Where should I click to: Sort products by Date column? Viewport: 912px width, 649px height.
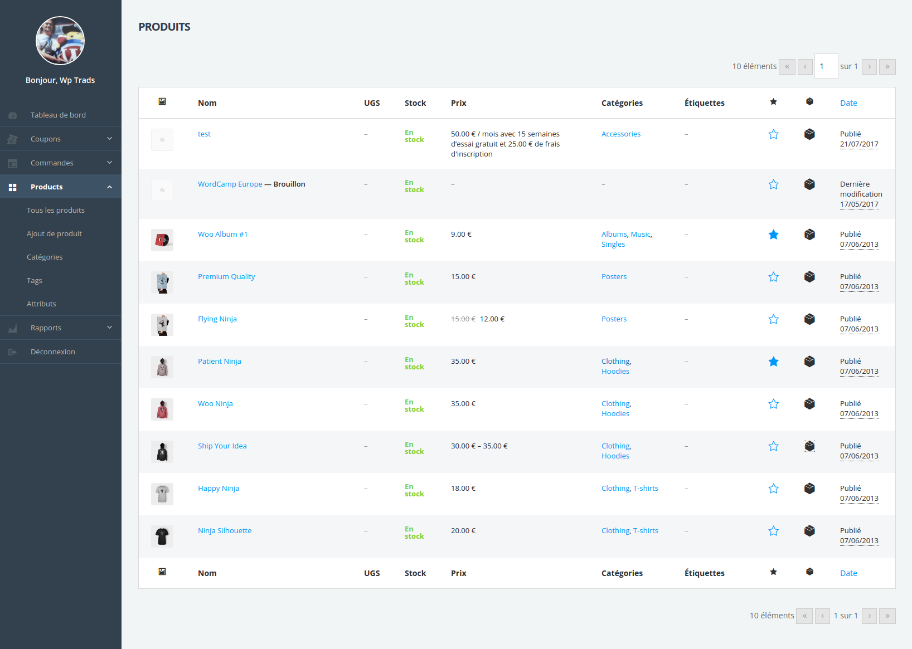coord(848,103)
